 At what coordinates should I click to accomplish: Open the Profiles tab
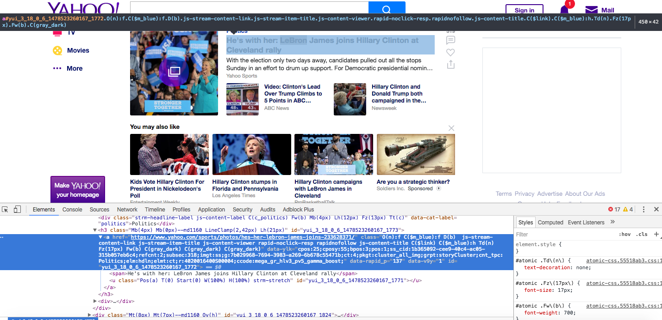[x=181, y=210]
